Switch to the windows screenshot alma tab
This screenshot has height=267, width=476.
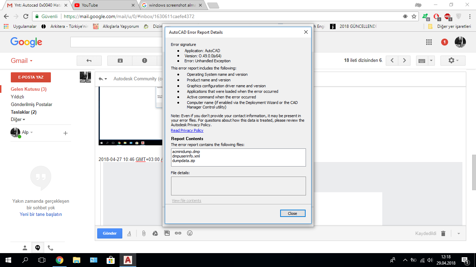coord(172,5)
